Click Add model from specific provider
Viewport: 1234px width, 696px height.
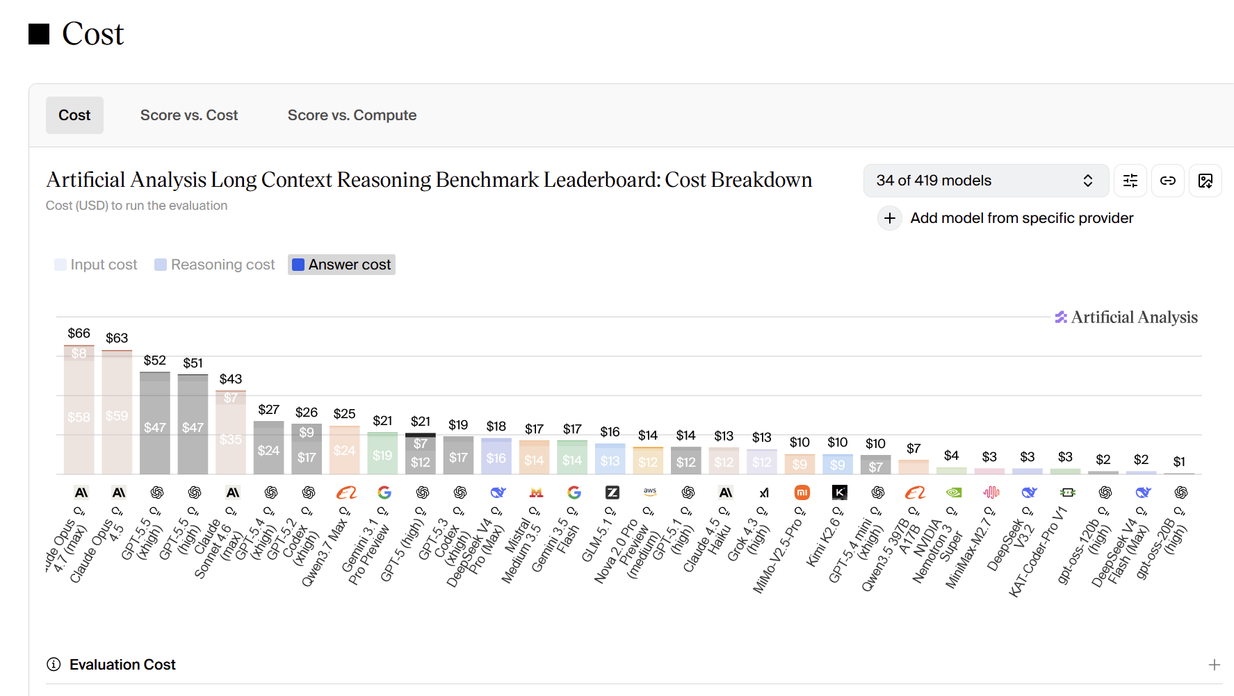coord(1006,218)
